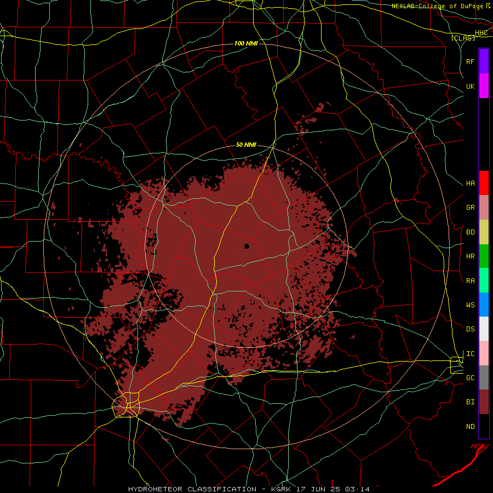Viewport: 493px width, 493px height.
Task: Click the GC legend label
Action: [470, 378]
